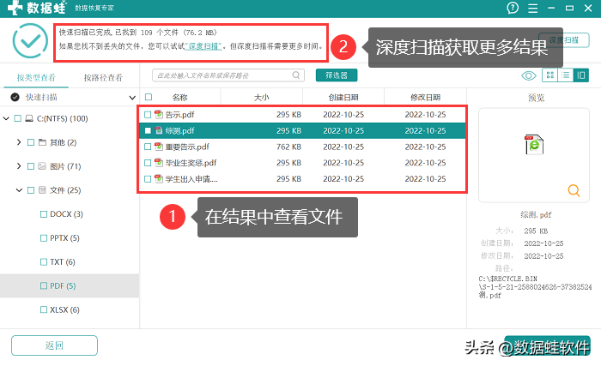This screenshot has width=601, height=366.
Task: Sort by 名称 column header
Action: coord(179,97)
